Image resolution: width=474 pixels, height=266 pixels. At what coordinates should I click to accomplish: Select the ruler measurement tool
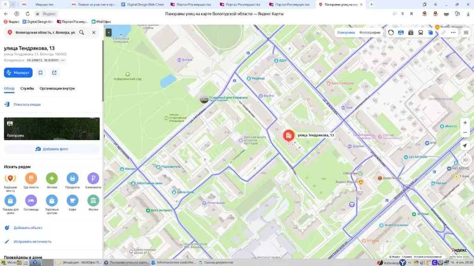point(443,33)
